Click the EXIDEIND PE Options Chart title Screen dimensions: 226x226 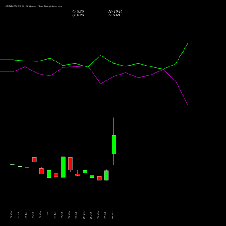point(33,7)
